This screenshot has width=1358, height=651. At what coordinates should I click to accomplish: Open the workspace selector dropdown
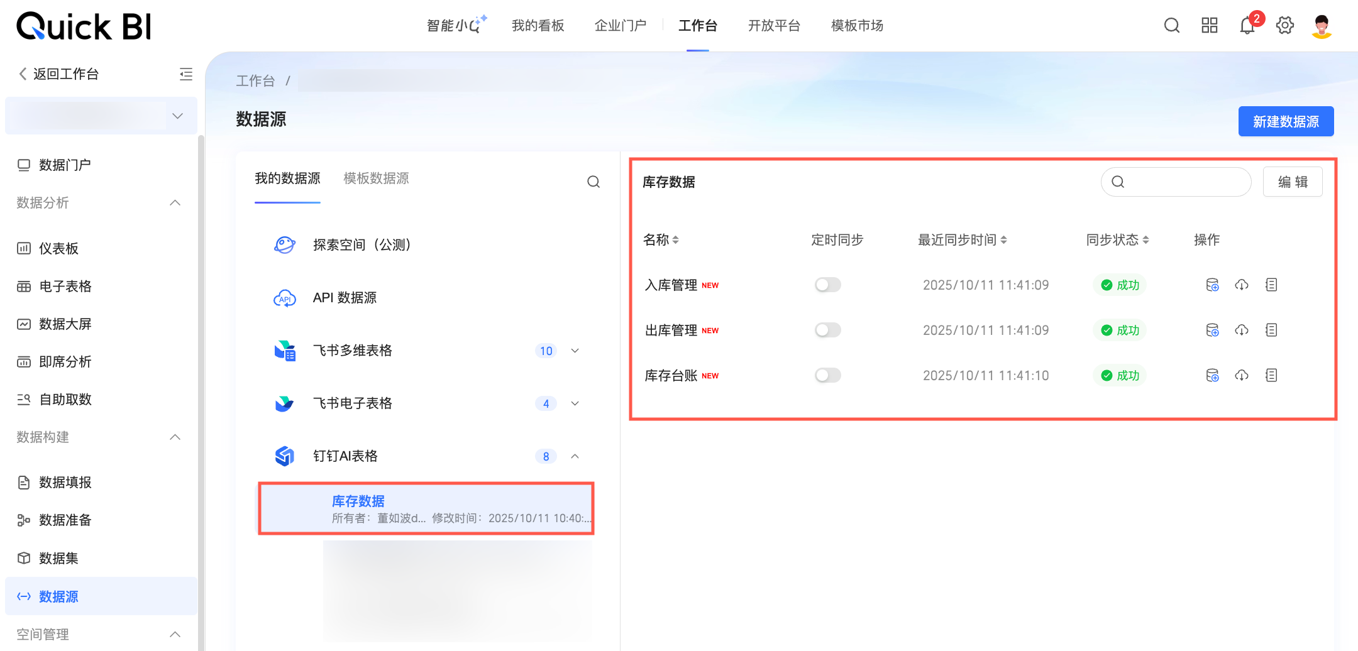101,116
